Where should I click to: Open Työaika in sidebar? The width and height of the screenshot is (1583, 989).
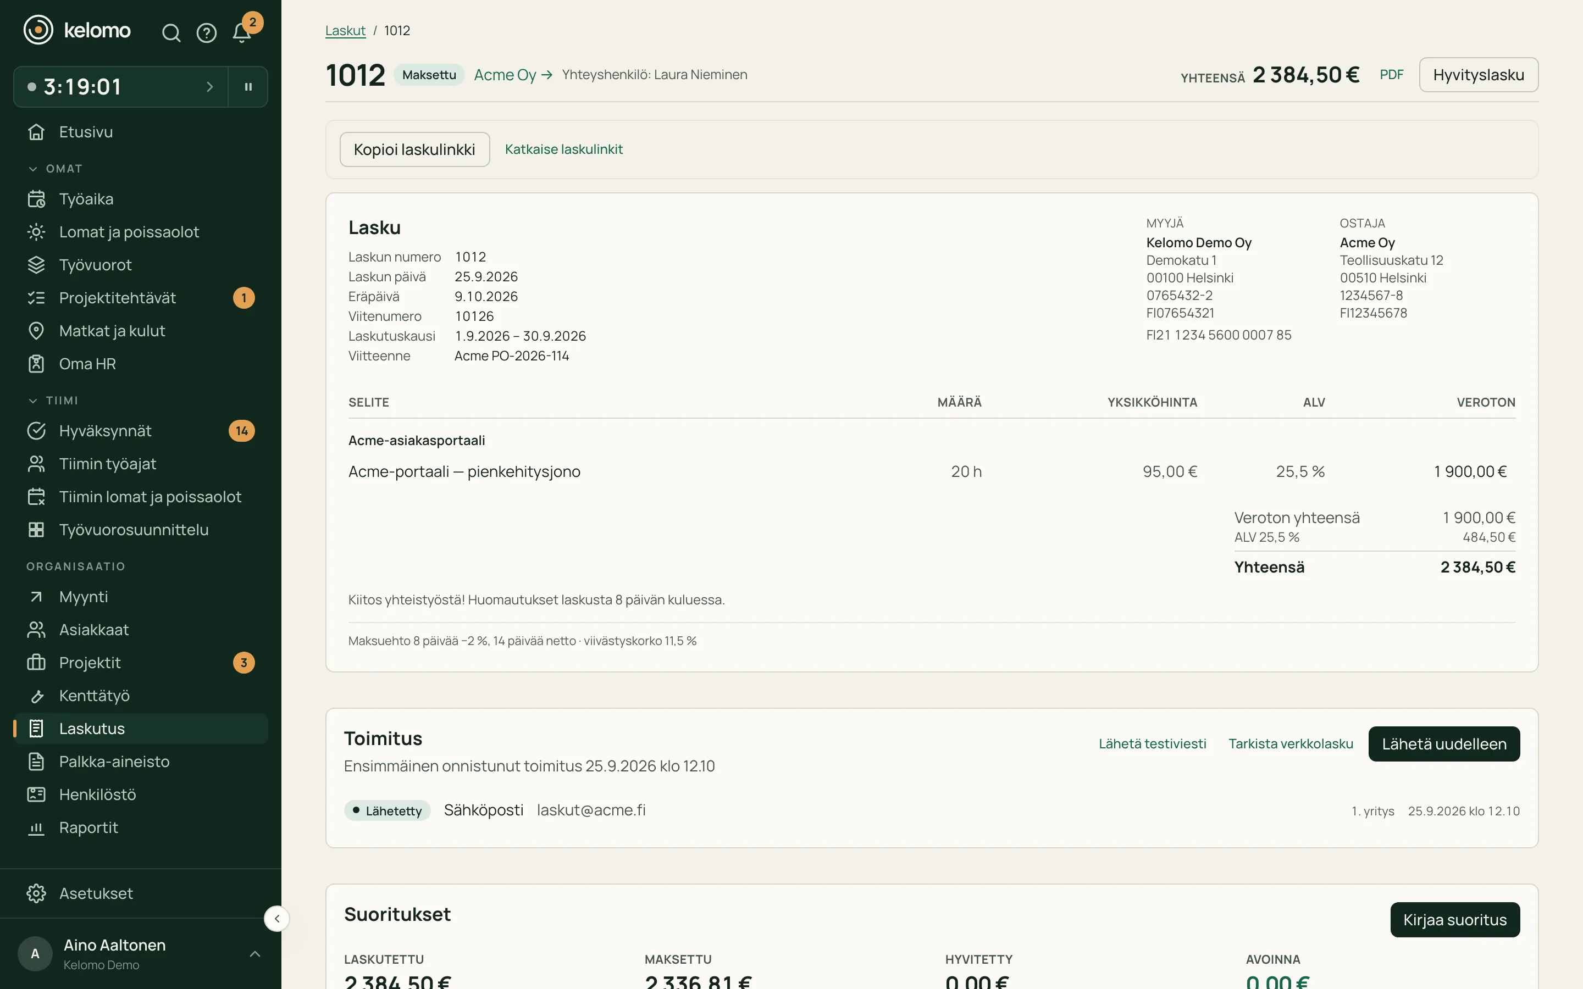[141, 199]
